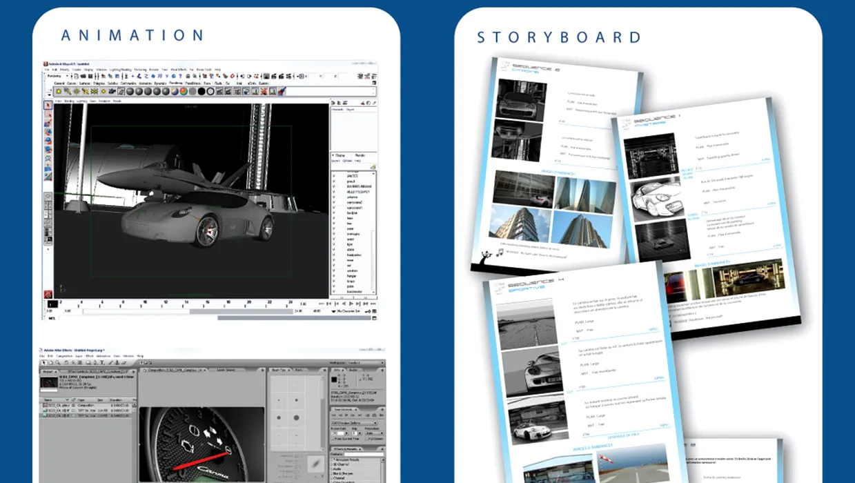Pick the After Effects Selection arrow tool
The width and height of the screenshot is (855, 483).
click(43, 362)
